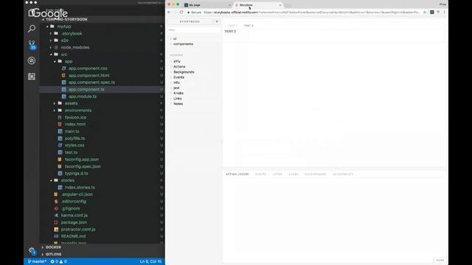Expand the environments folder
Image resolution: width=472 pixels, height=265 pixels.
[x=55, y=110]
